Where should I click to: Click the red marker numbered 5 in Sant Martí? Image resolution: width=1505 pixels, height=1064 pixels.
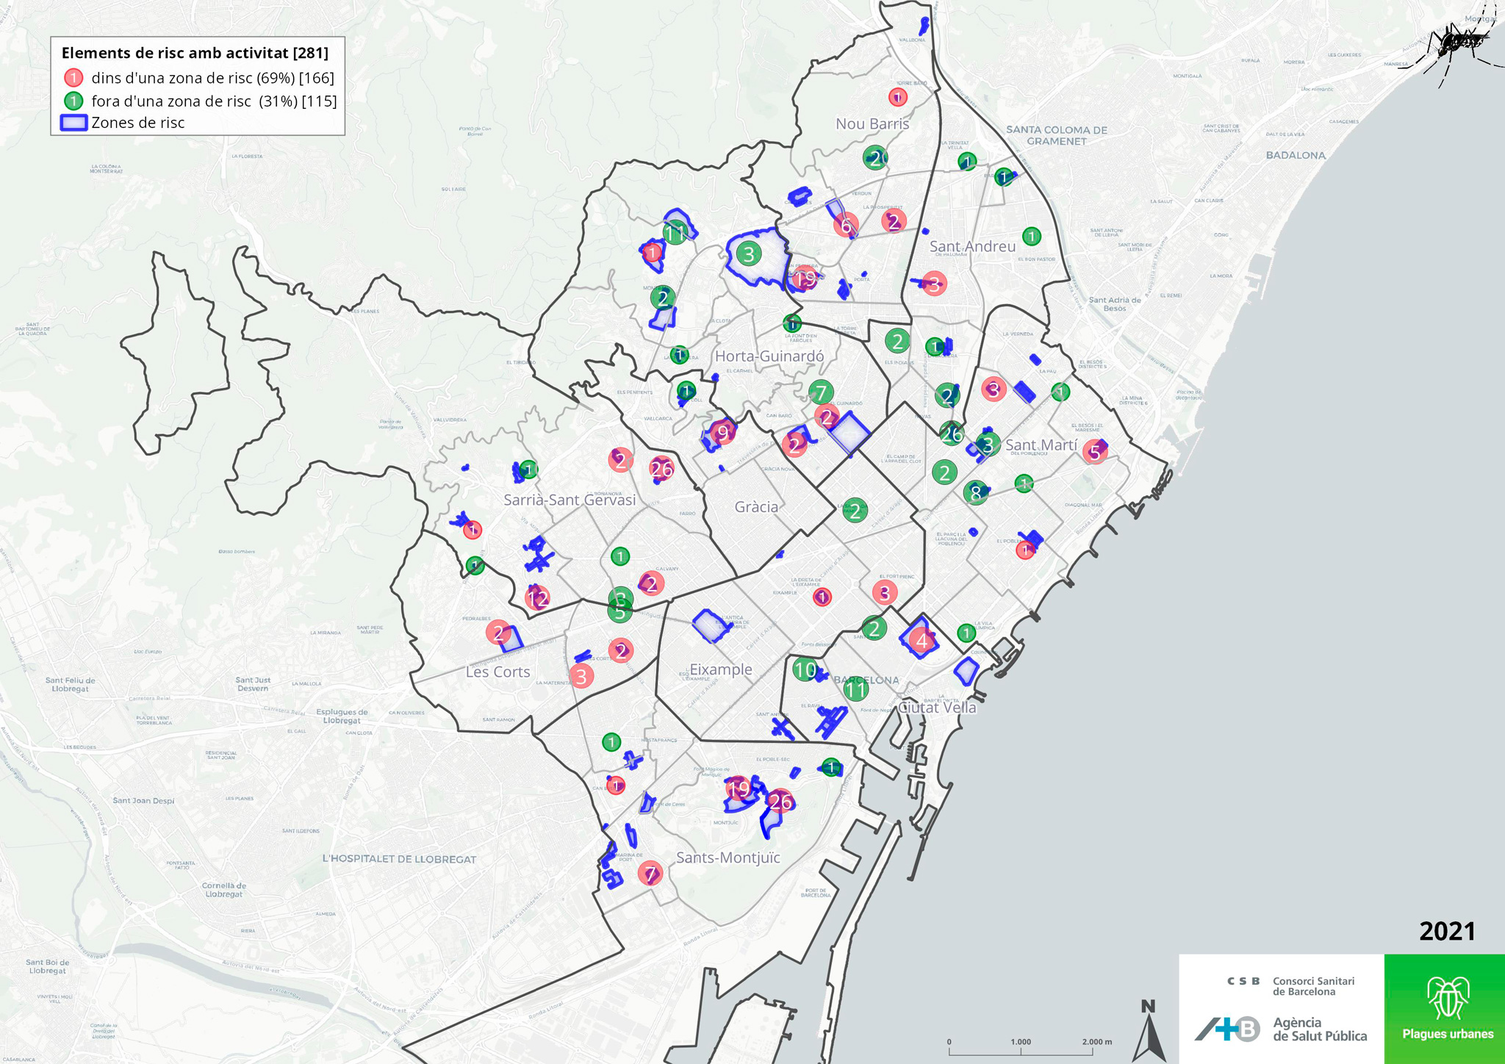pos(1095,452)
